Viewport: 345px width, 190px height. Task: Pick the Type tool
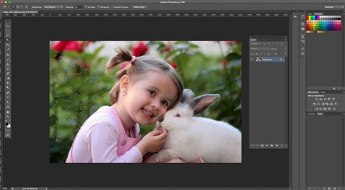pyautogui.click(x=8, y=97)
